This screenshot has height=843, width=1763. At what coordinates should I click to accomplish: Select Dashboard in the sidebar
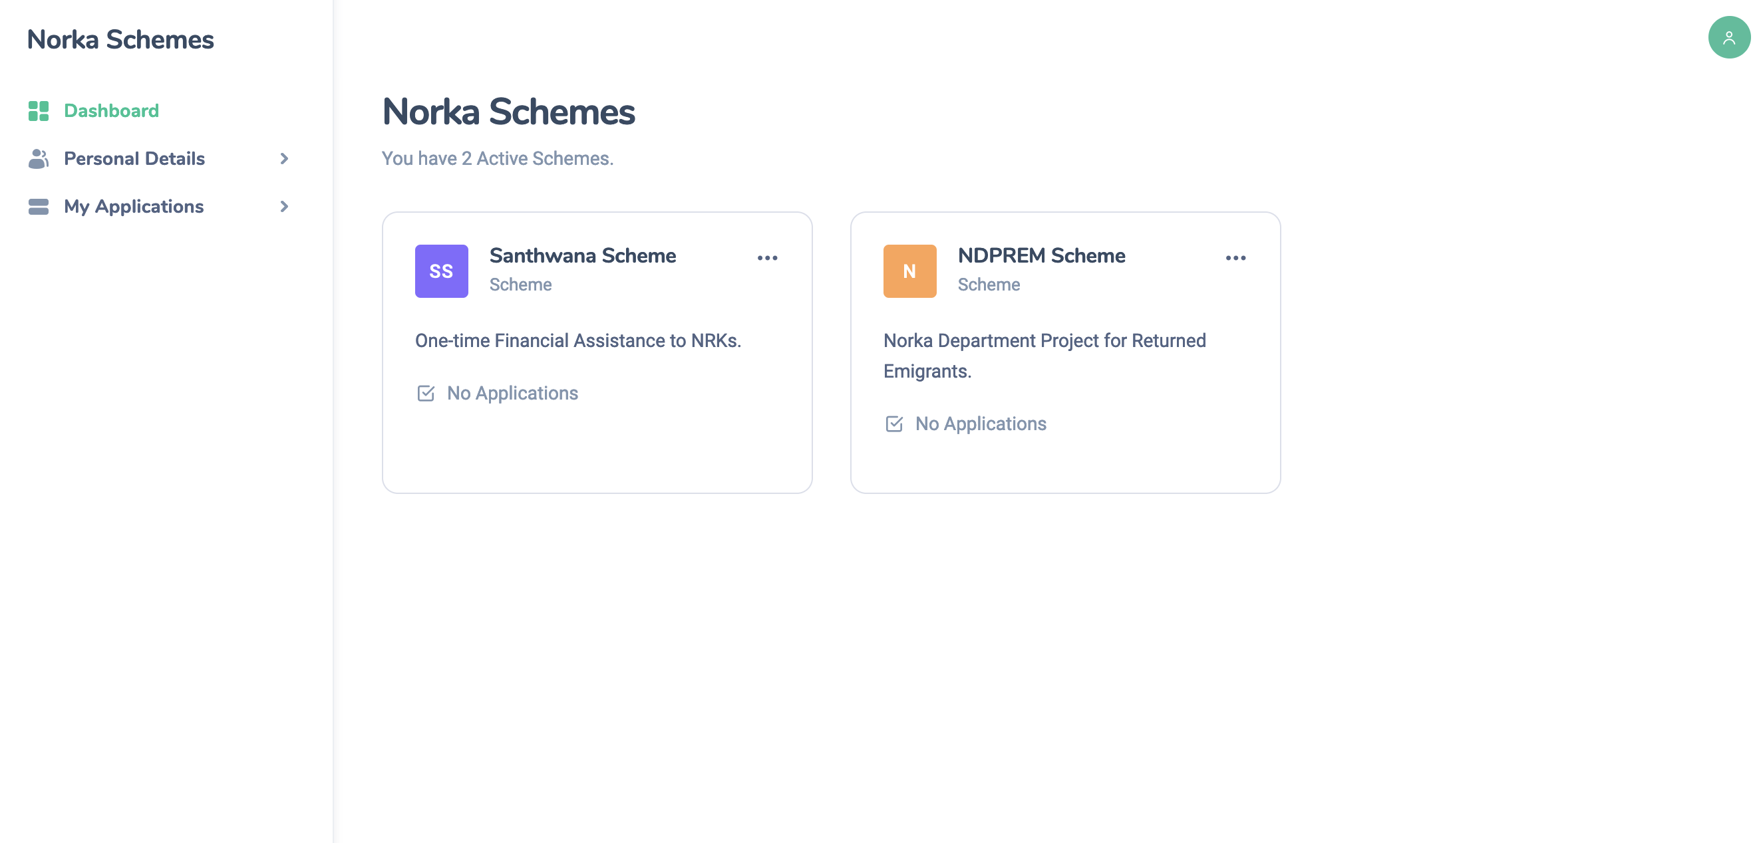click(112, 110)
